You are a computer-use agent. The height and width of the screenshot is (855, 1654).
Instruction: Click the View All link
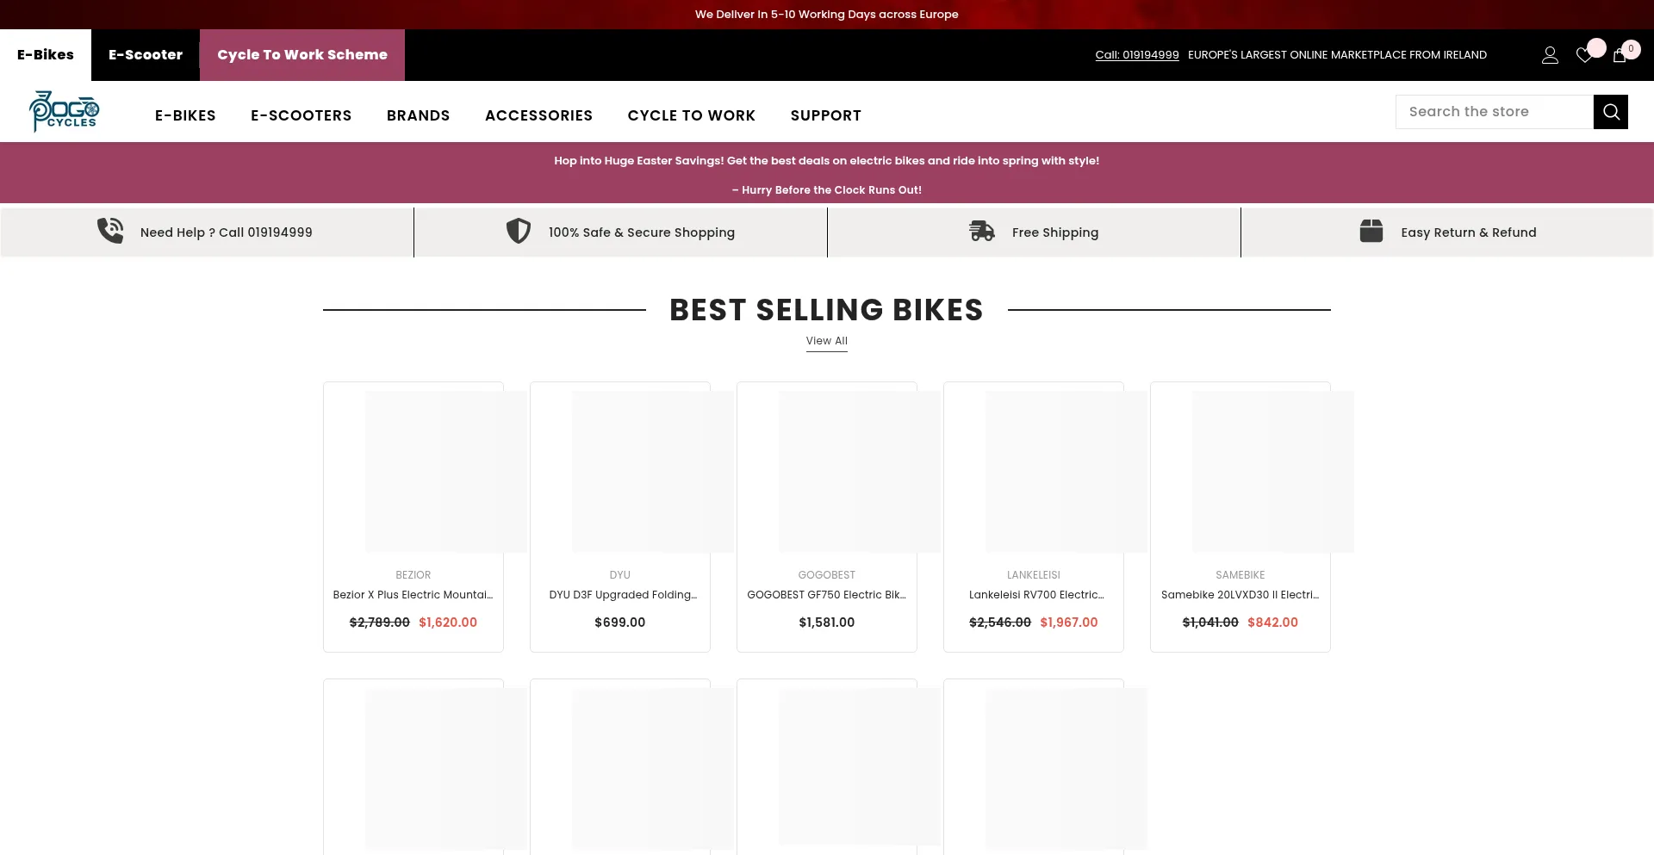[x=827, y=342]
